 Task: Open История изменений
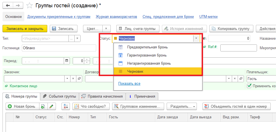184,29
